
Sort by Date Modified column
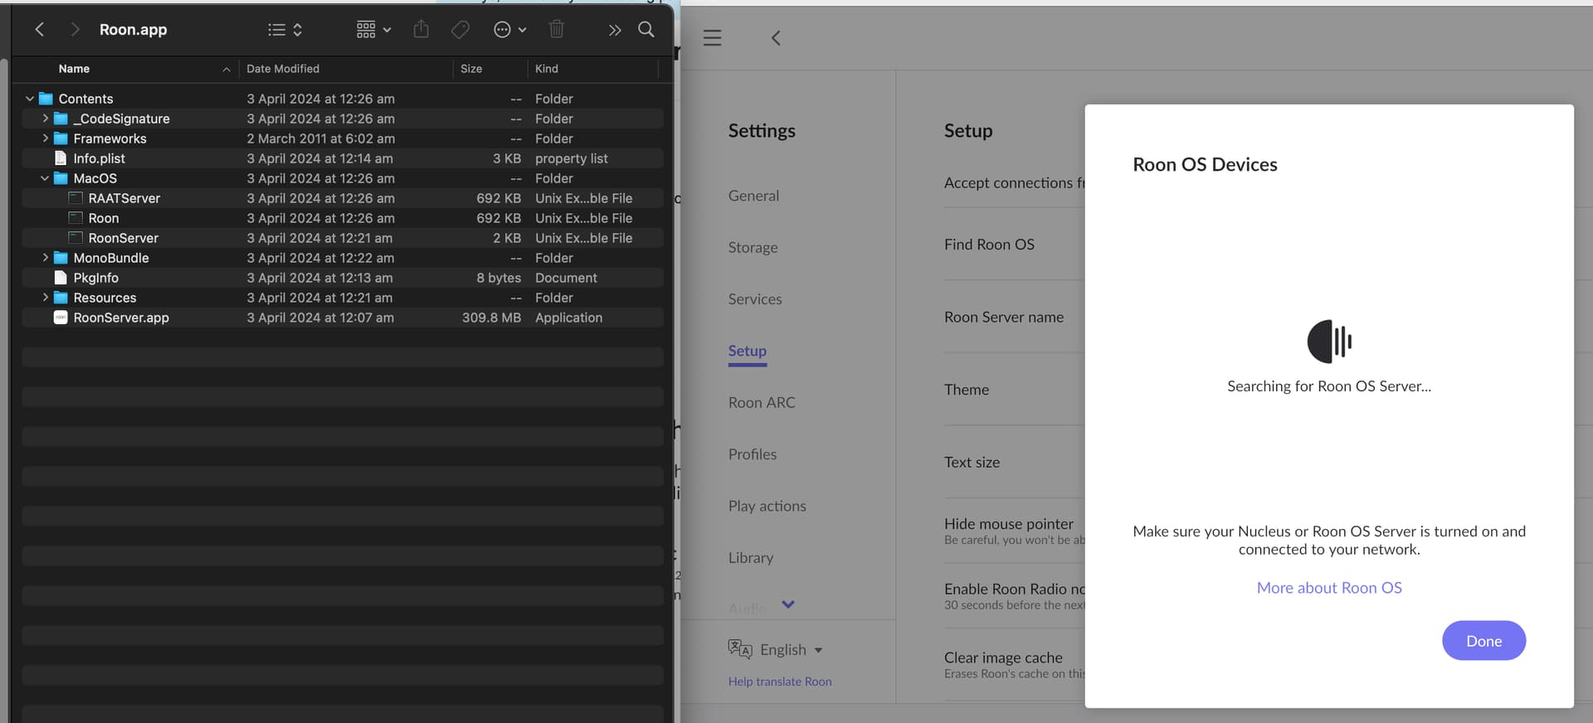[283, 69]
